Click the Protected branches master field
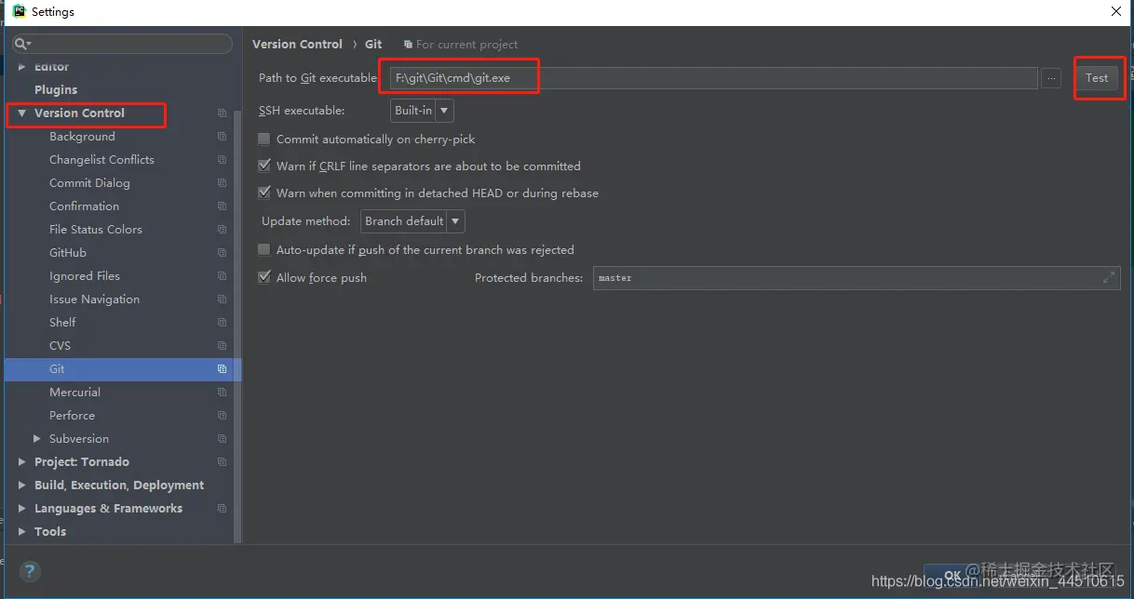This screenshot has width=1134, height=599. pyautogui.click(x=856, y=277)
